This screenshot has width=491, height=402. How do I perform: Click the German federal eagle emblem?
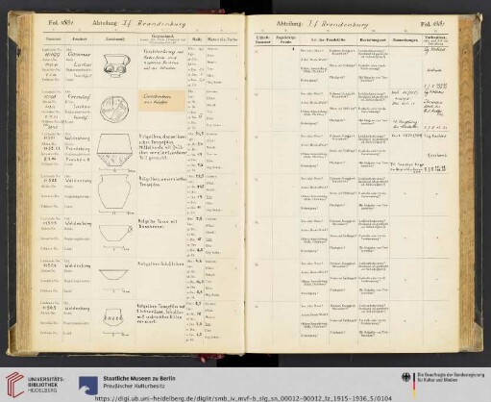click(405, 377)
